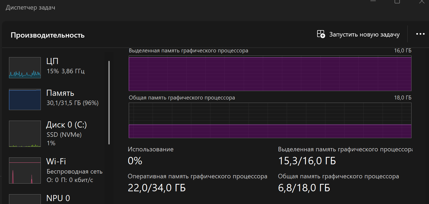Select the NPU 0 sidebar label
This screenshot has height=204, width=429.
click(x=58, y=198)
